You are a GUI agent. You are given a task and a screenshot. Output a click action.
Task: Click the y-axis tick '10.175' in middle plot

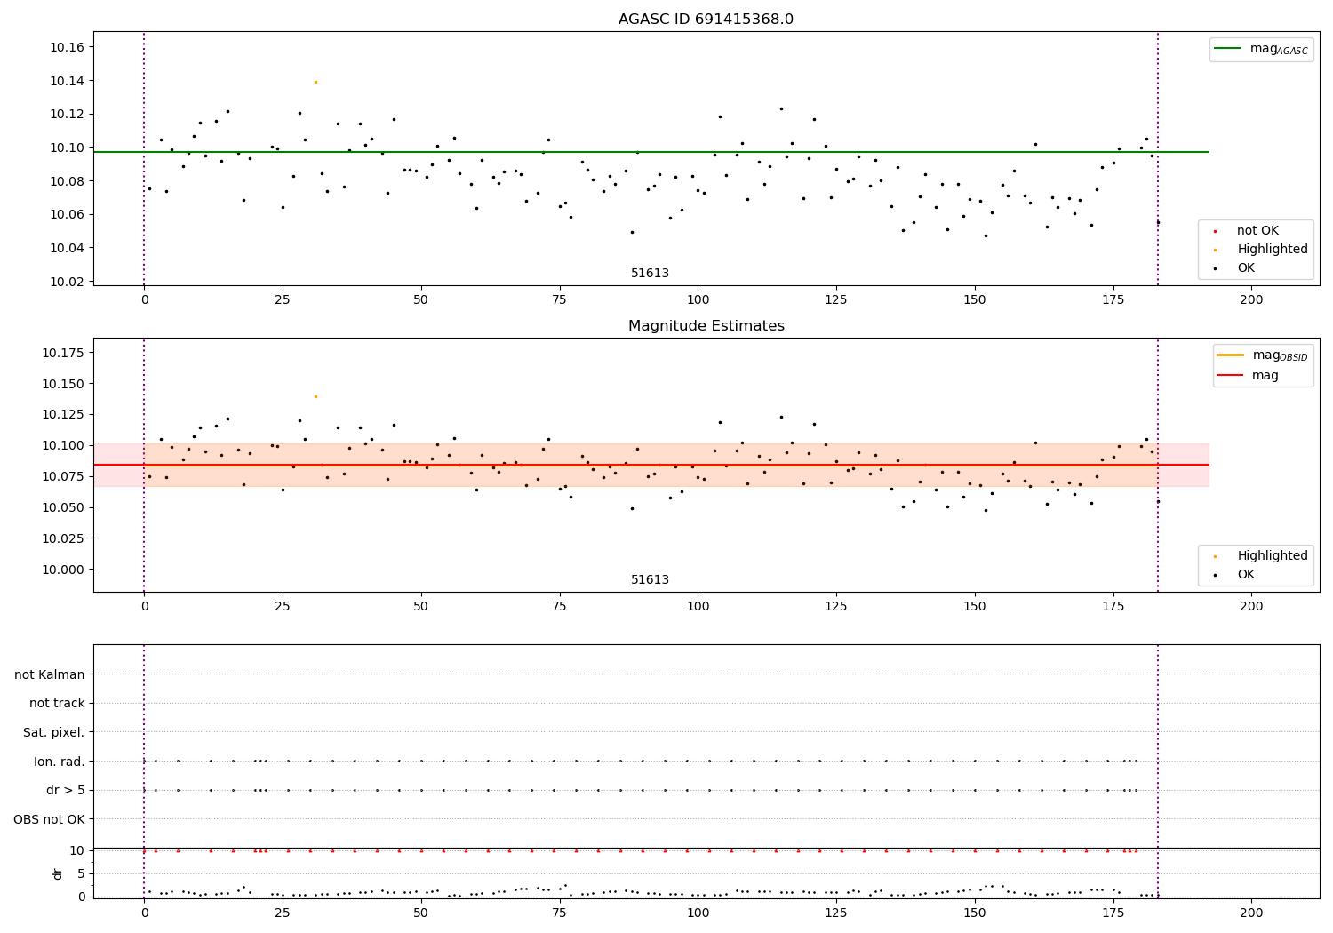63,353
